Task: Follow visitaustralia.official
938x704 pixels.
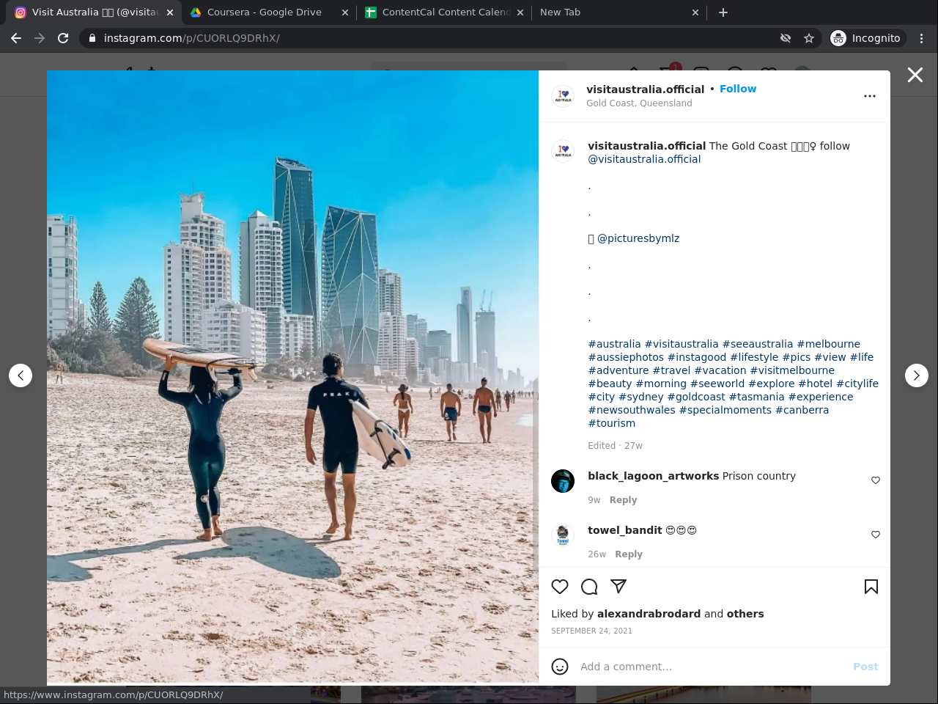Action: point(738,89)
